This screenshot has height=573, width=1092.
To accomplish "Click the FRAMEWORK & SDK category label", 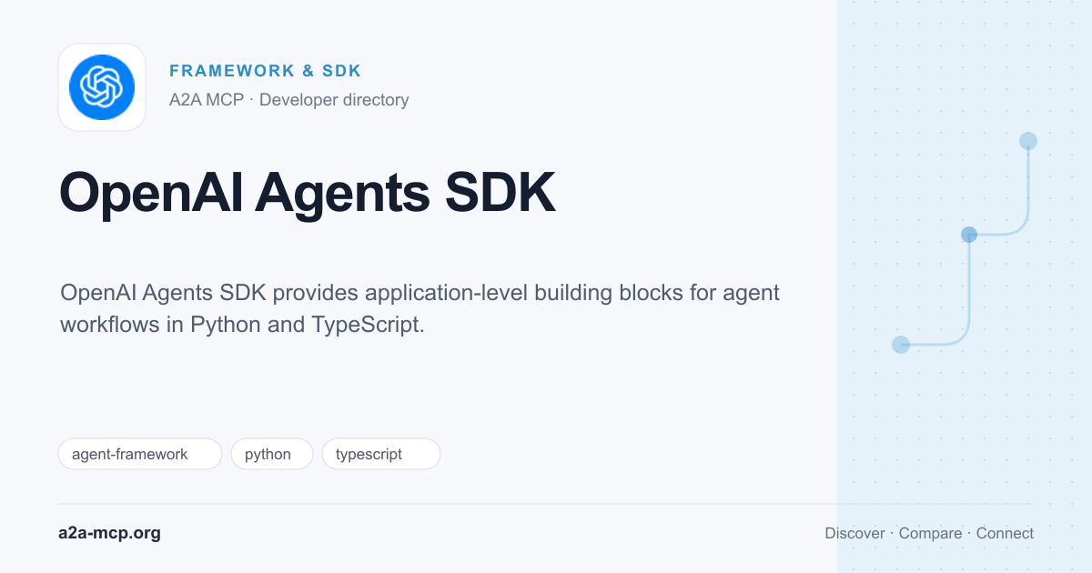I will [x=266, y=71].
